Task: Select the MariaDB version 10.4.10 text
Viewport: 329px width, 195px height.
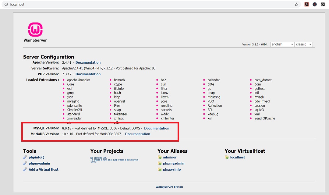Action: (68, 134)
